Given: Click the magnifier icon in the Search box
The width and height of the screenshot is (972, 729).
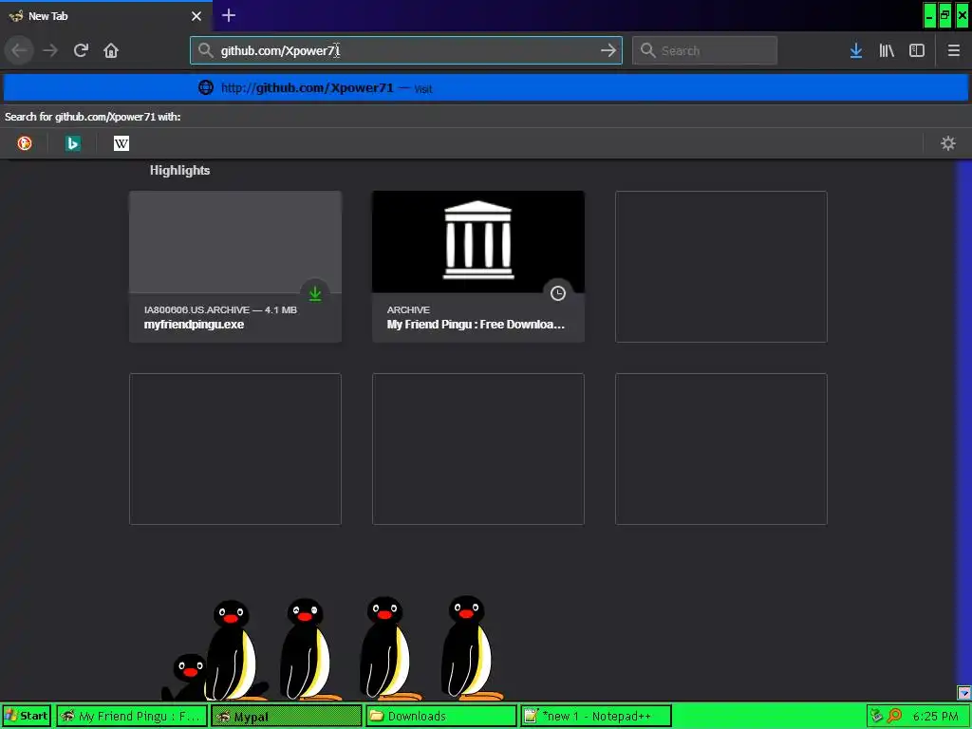Looking at the screenshot, I should 647,50.
